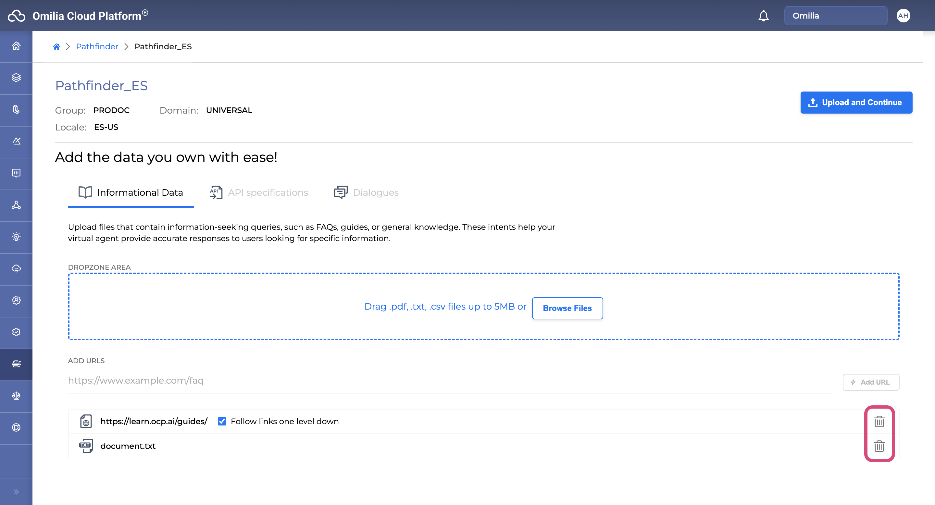Screen dimensions: 935x505
Task: Select the Pathfinder icon in sidebar
Action: point(16,364)
